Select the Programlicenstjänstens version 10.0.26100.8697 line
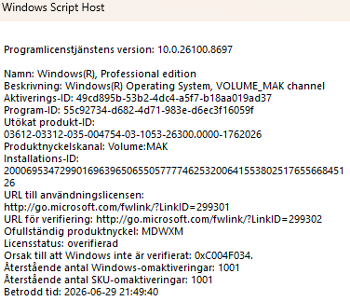 [x=118, y=50]
